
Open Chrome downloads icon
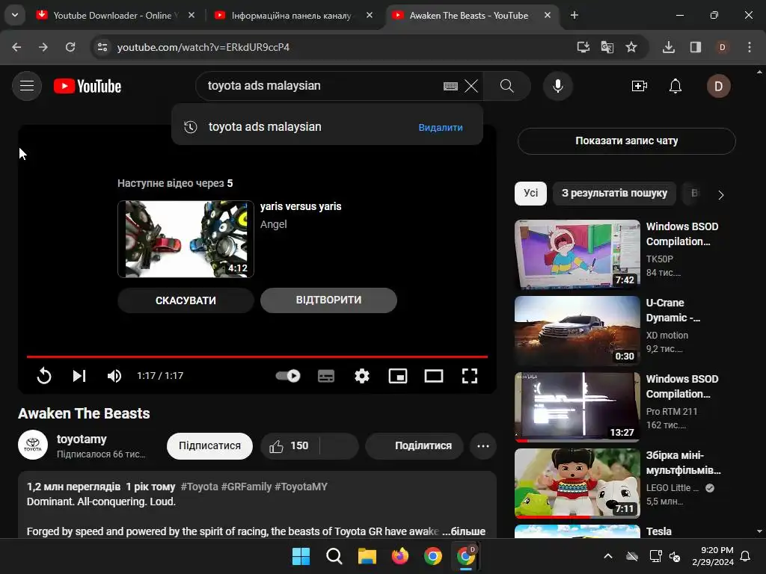(668, 47)
